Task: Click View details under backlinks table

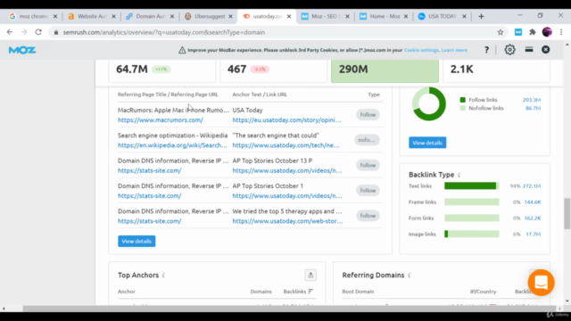Action: coord(137,242)
